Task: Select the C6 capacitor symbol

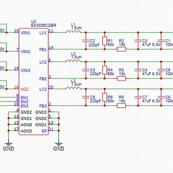Action: pyautogui.click(x=161, y=70)
